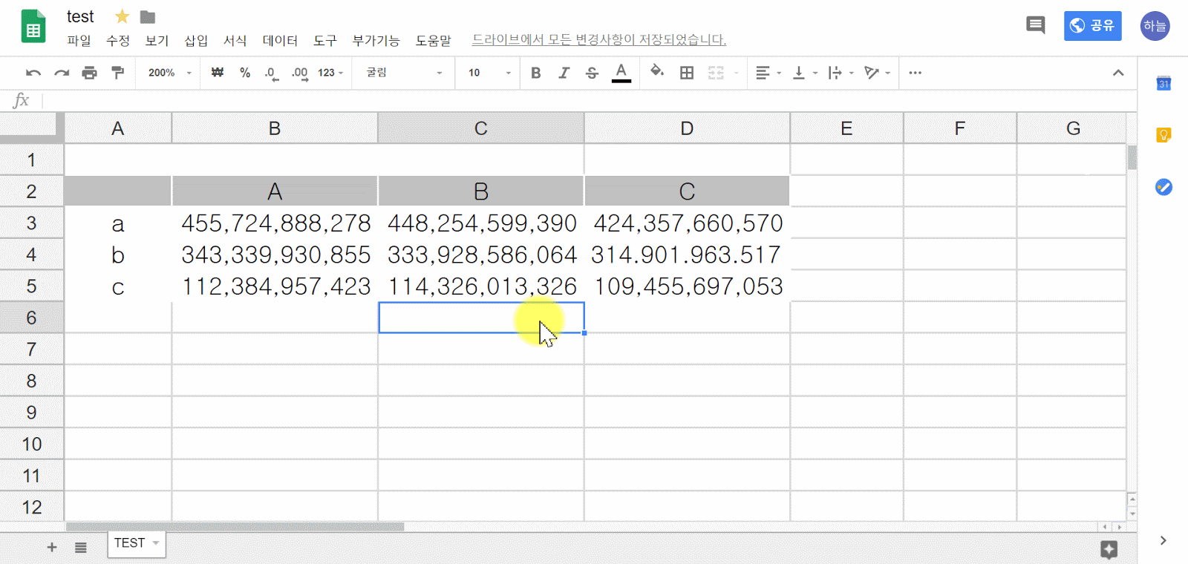The image size is (1188, 564).
Task: Click the Undo arrow icon
Action: pos(33,73)
